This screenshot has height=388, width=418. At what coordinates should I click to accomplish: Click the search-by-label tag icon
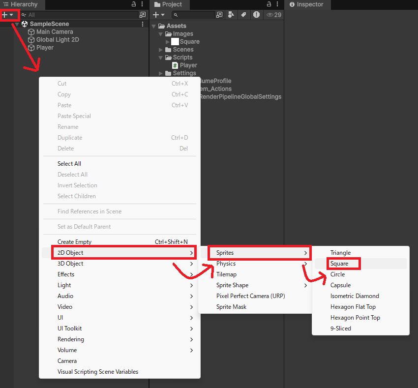(x=244, y=15)
